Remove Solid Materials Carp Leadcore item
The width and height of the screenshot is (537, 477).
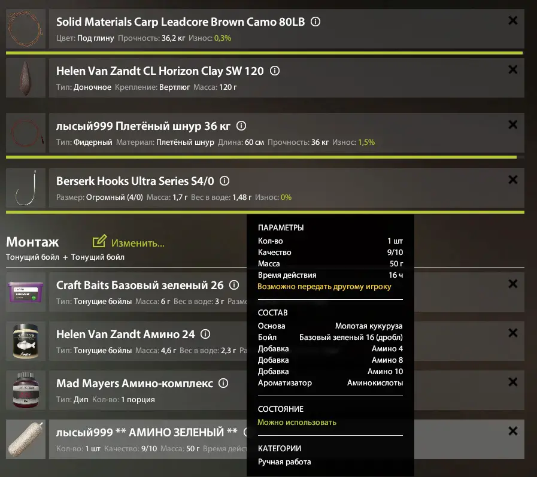pyautogui.click(x=512, y=20)
